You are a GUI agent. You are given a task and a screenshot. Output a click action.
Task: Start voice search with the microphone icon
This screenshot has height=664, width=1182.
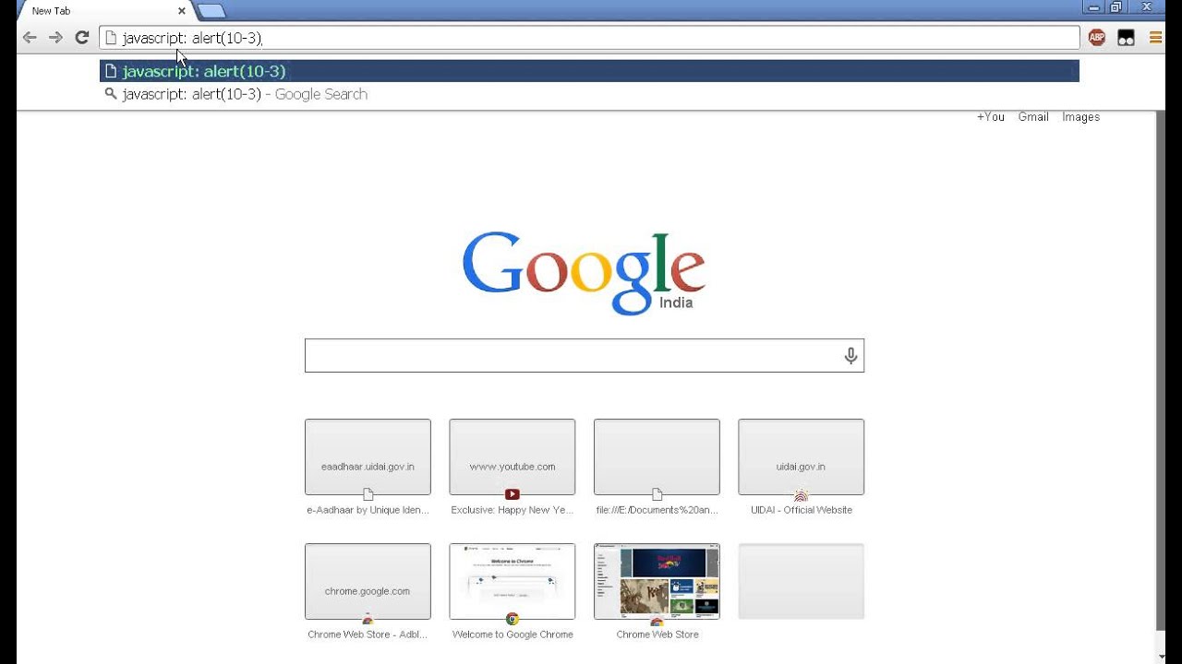click(x=850, y=356)
